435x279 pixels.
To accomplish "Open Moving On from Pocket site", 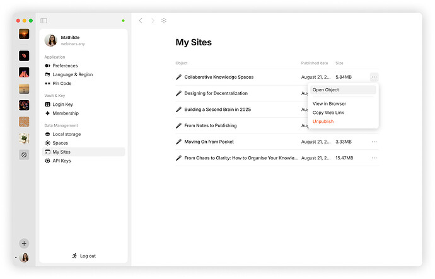I will coord(209,142).
